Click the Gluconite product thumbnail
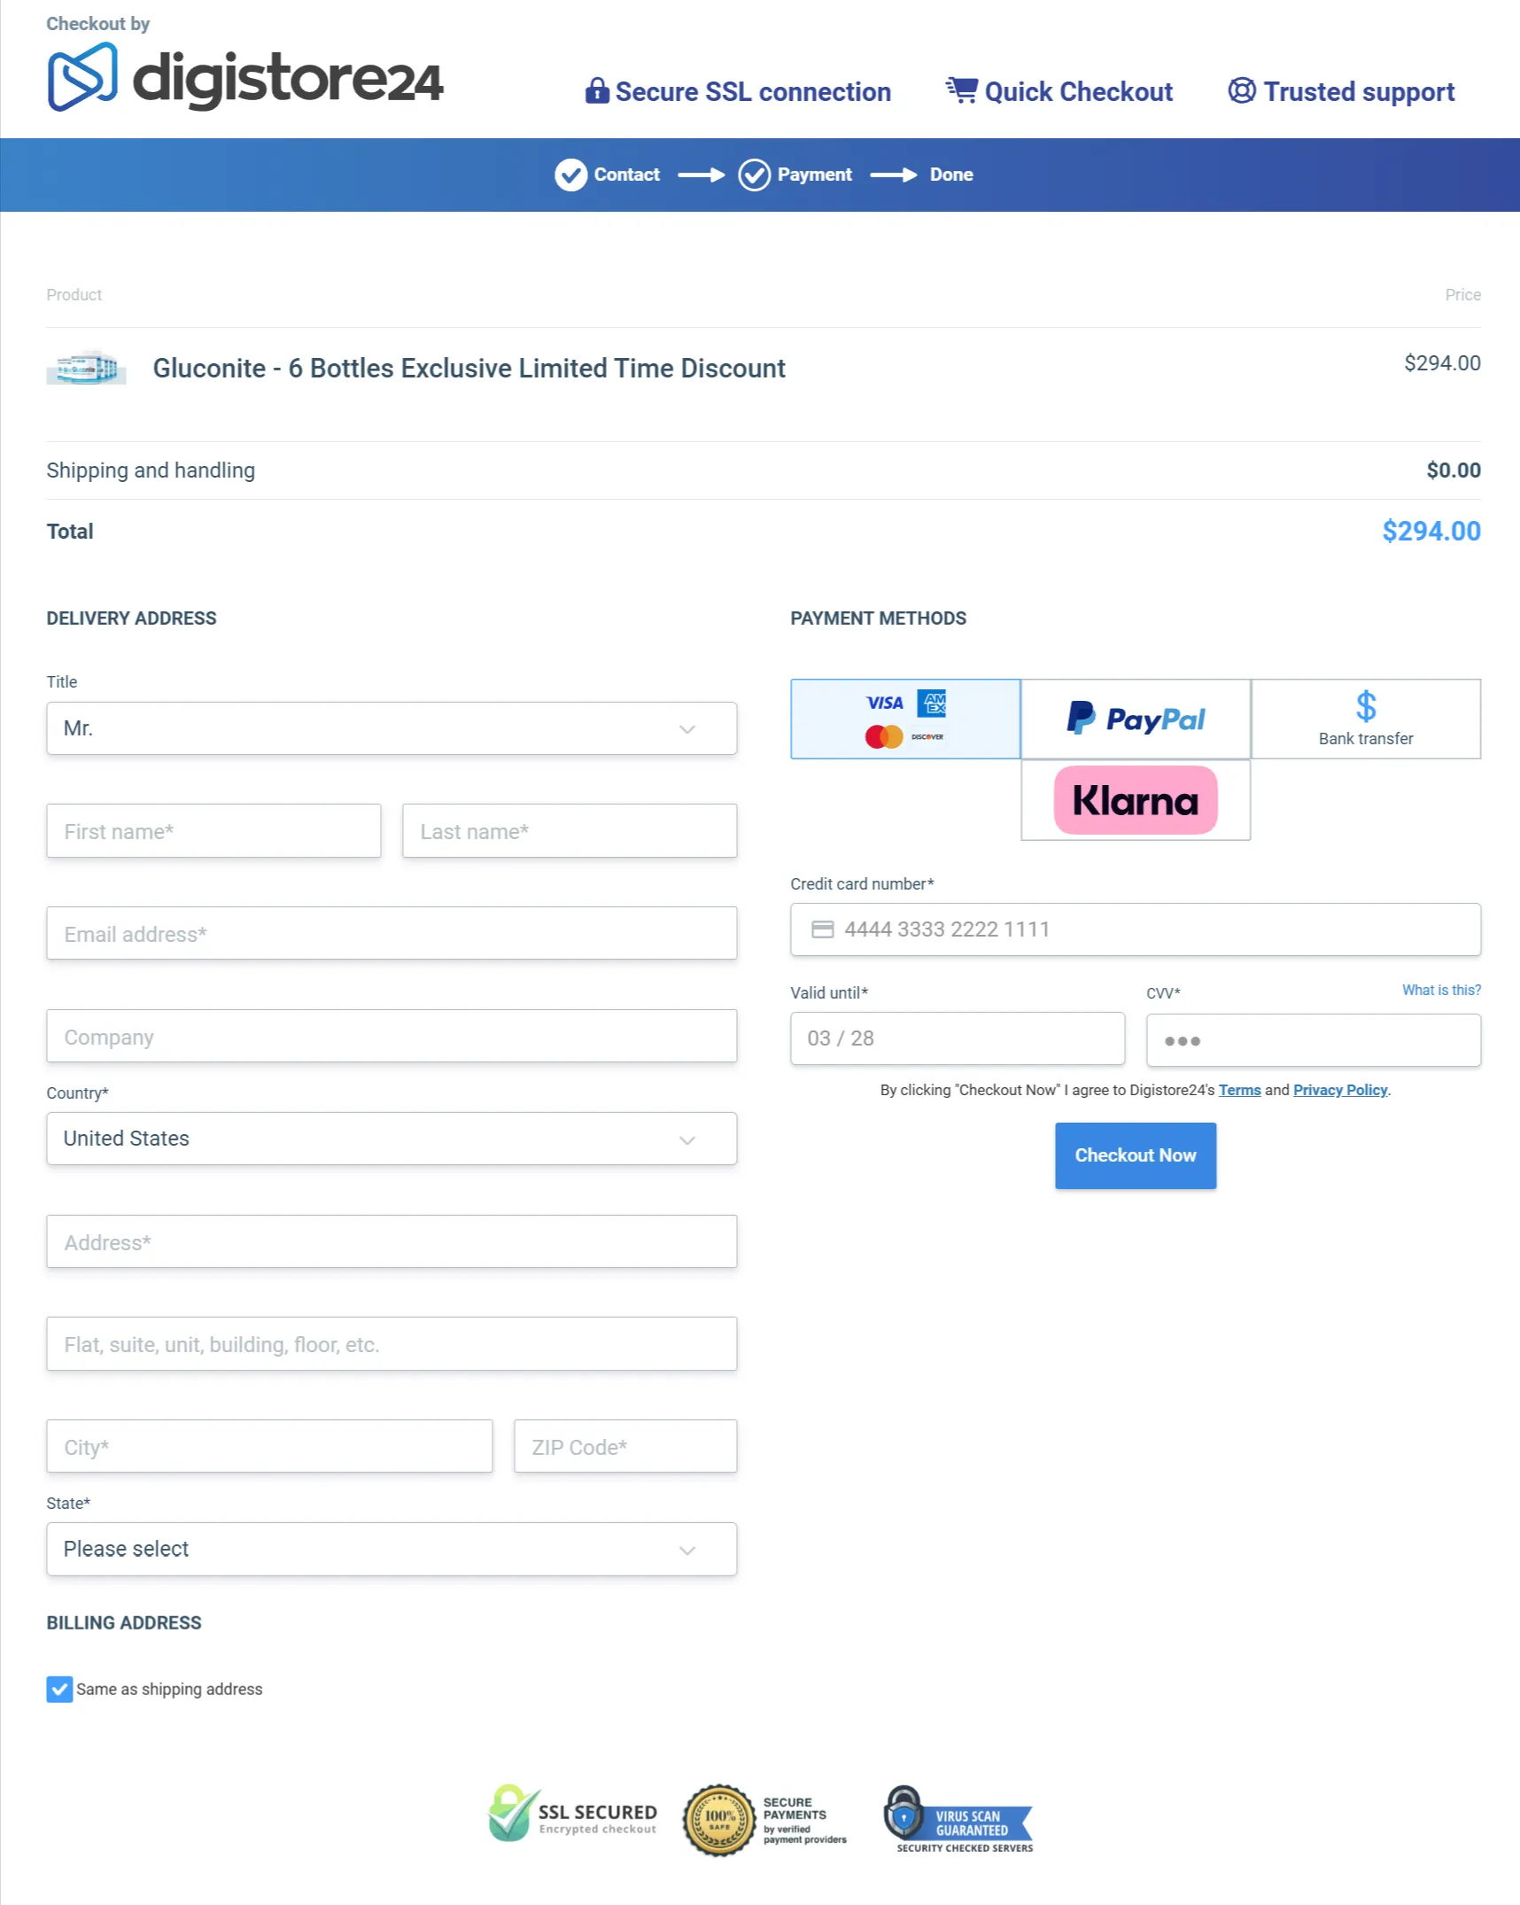This screenshot has width=1520, height=1905. (x=86, y=367)
